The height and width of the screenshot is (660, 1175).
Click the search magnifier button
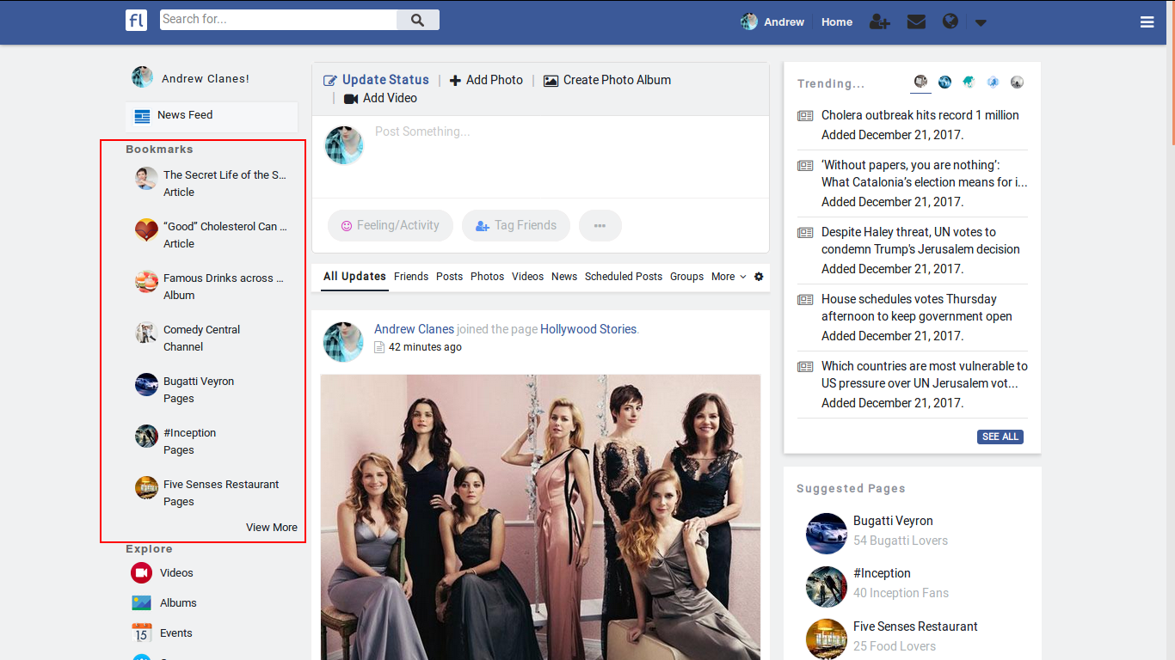tap(418, 19)
